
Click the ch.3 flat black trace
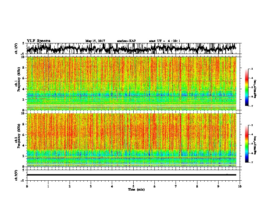[x=132, y=175]
